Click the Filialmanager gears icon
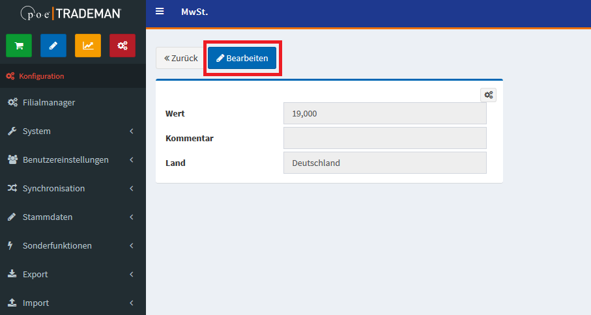This screenshot has width=591, height=315. point(12,103)
